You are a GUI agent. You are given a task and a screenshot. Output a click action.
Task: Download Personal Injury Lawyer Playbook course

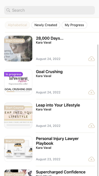(x=91, y=159)
